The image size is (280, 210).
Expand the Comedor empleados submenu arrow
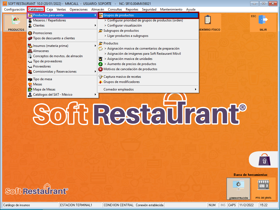coord(196,89)
